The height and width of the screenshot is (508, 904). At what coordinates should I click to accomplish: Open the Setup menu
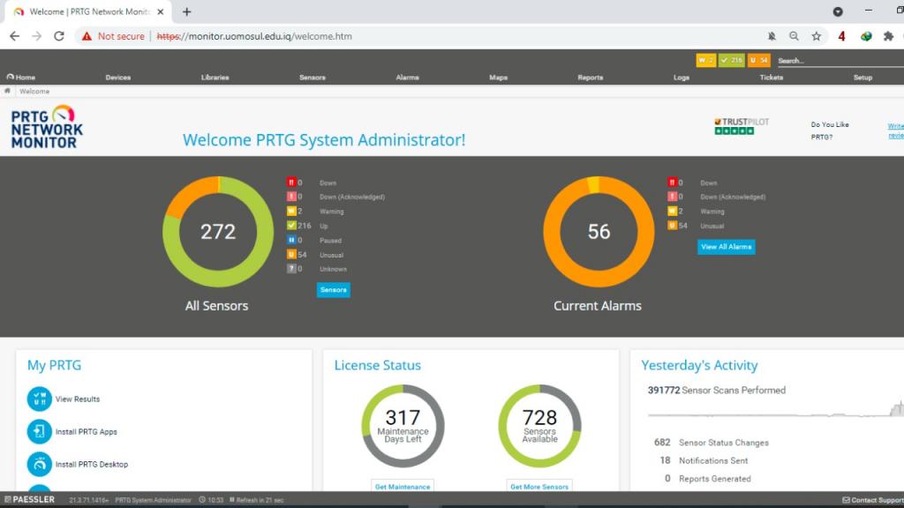[863, 77]
